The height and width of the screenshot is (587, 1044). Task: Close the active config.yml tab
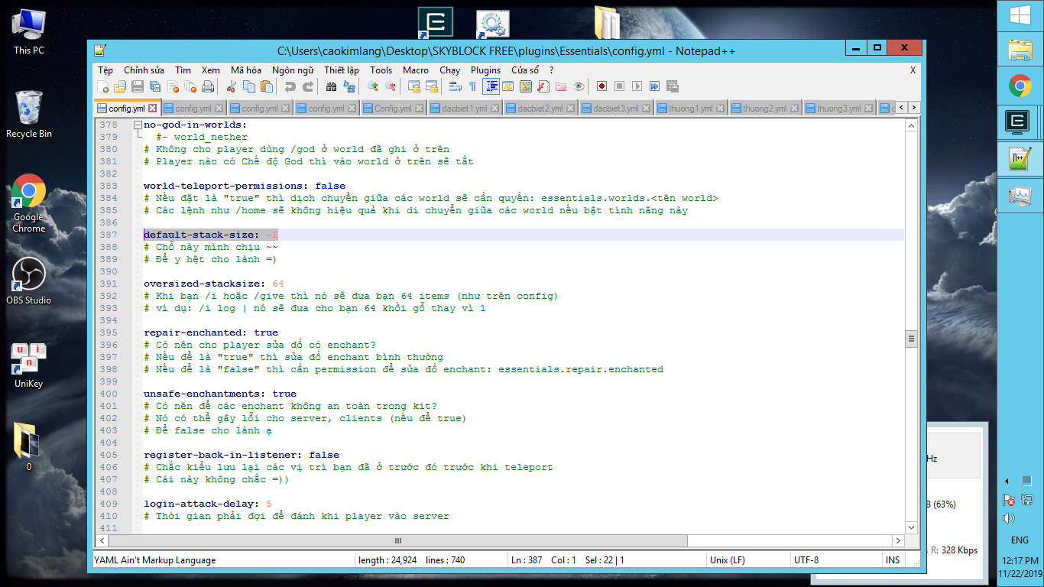point(152,109)
